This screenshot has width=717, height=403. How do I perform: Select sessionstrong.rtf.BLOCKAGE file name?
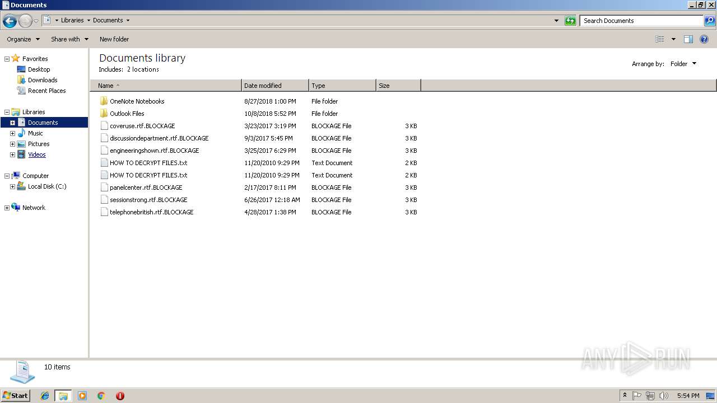pyautogui.click(x=148, y=200)
